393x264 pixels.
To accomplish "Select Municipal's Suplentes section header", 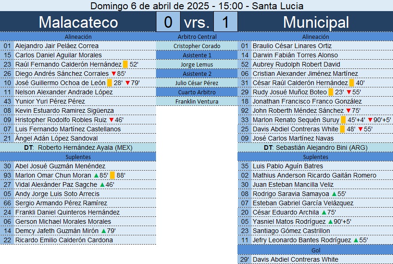I will pyautogui.click(x=315, y=157).
